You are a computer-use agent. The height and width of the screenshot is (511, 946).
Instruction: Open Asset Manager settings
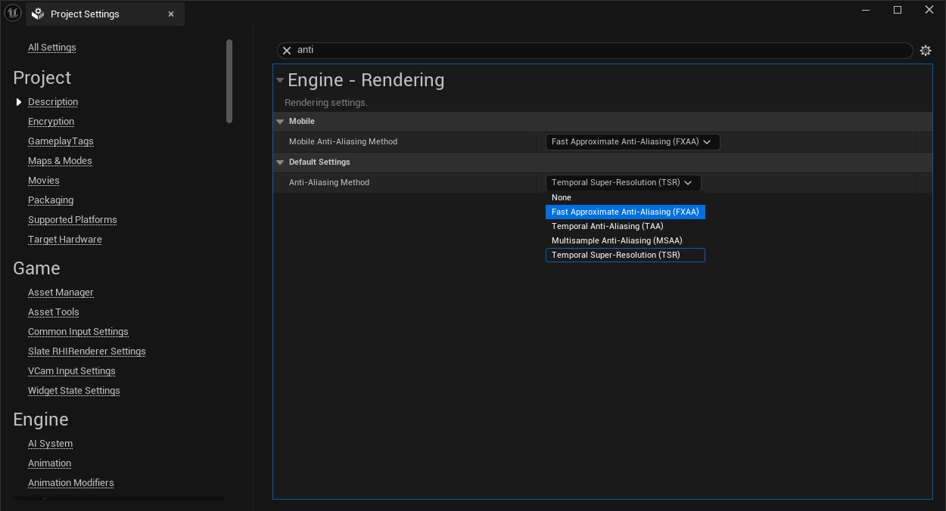(61, 293)
